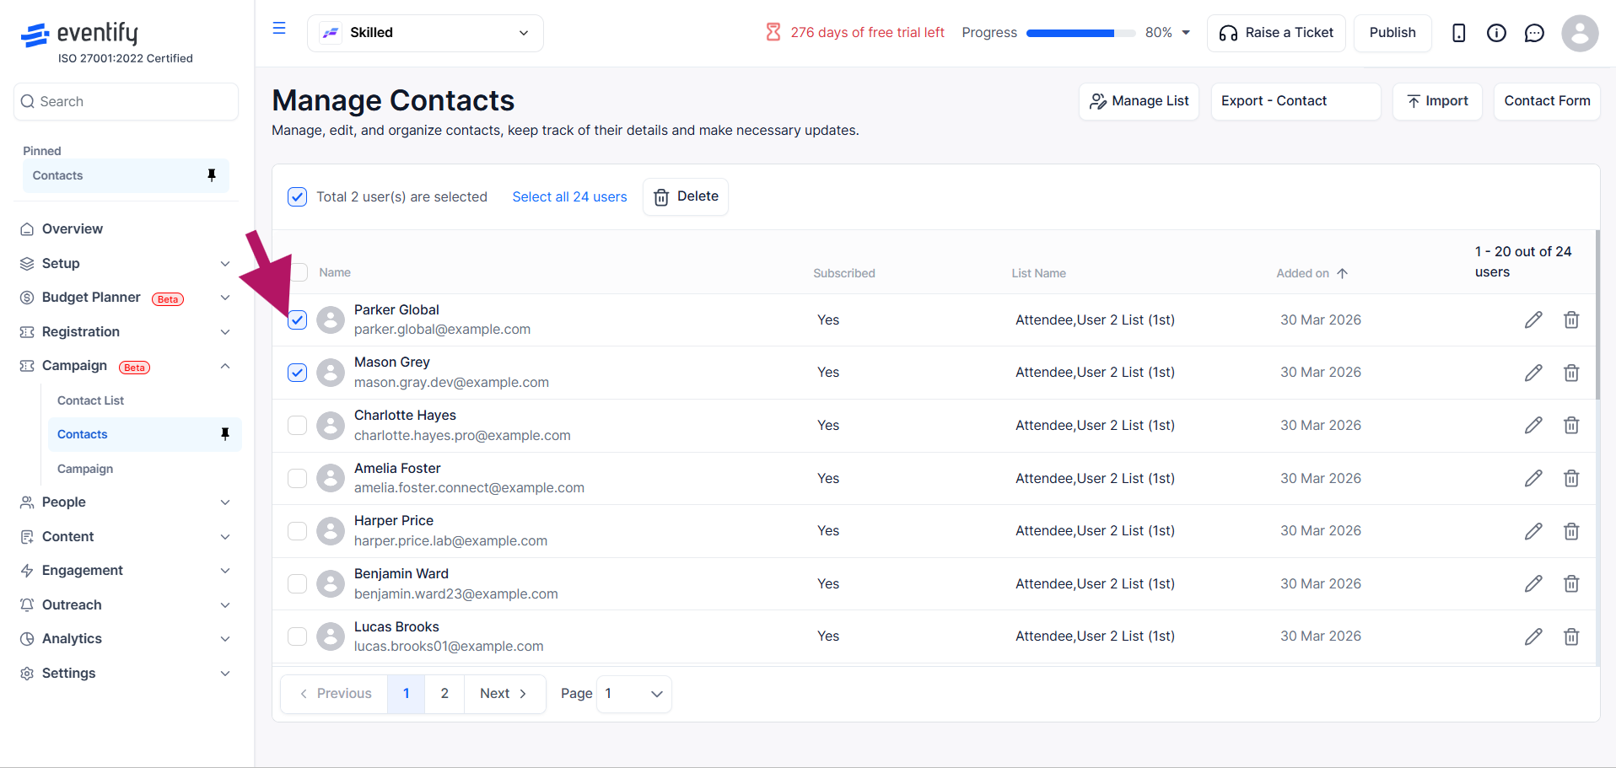Image resolution: width=1616 pixels, height=768 pixels.
Task: Click the trial progress bar
Action: (x=1081, y=33)
